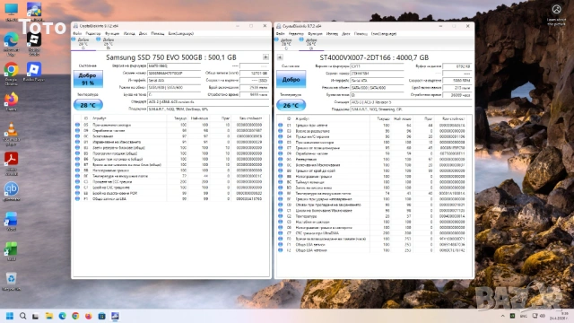
Task: Show previous disk arrow in ST4000 window
Action: pos(280,57)
